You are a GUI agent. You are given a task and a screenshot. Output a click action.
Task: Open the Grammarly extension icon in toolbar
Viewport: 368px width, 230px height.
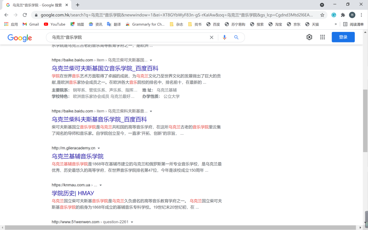pyautogui.click(x=333, y=15)
